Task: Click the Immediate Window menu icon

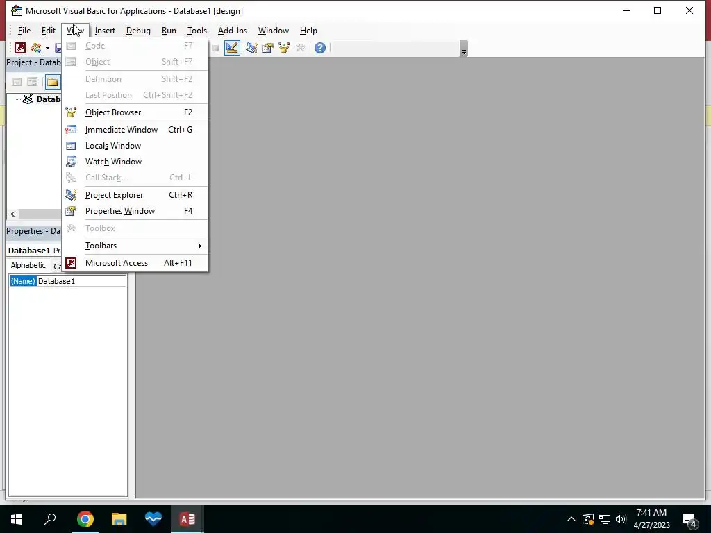Action: point(72,130)
